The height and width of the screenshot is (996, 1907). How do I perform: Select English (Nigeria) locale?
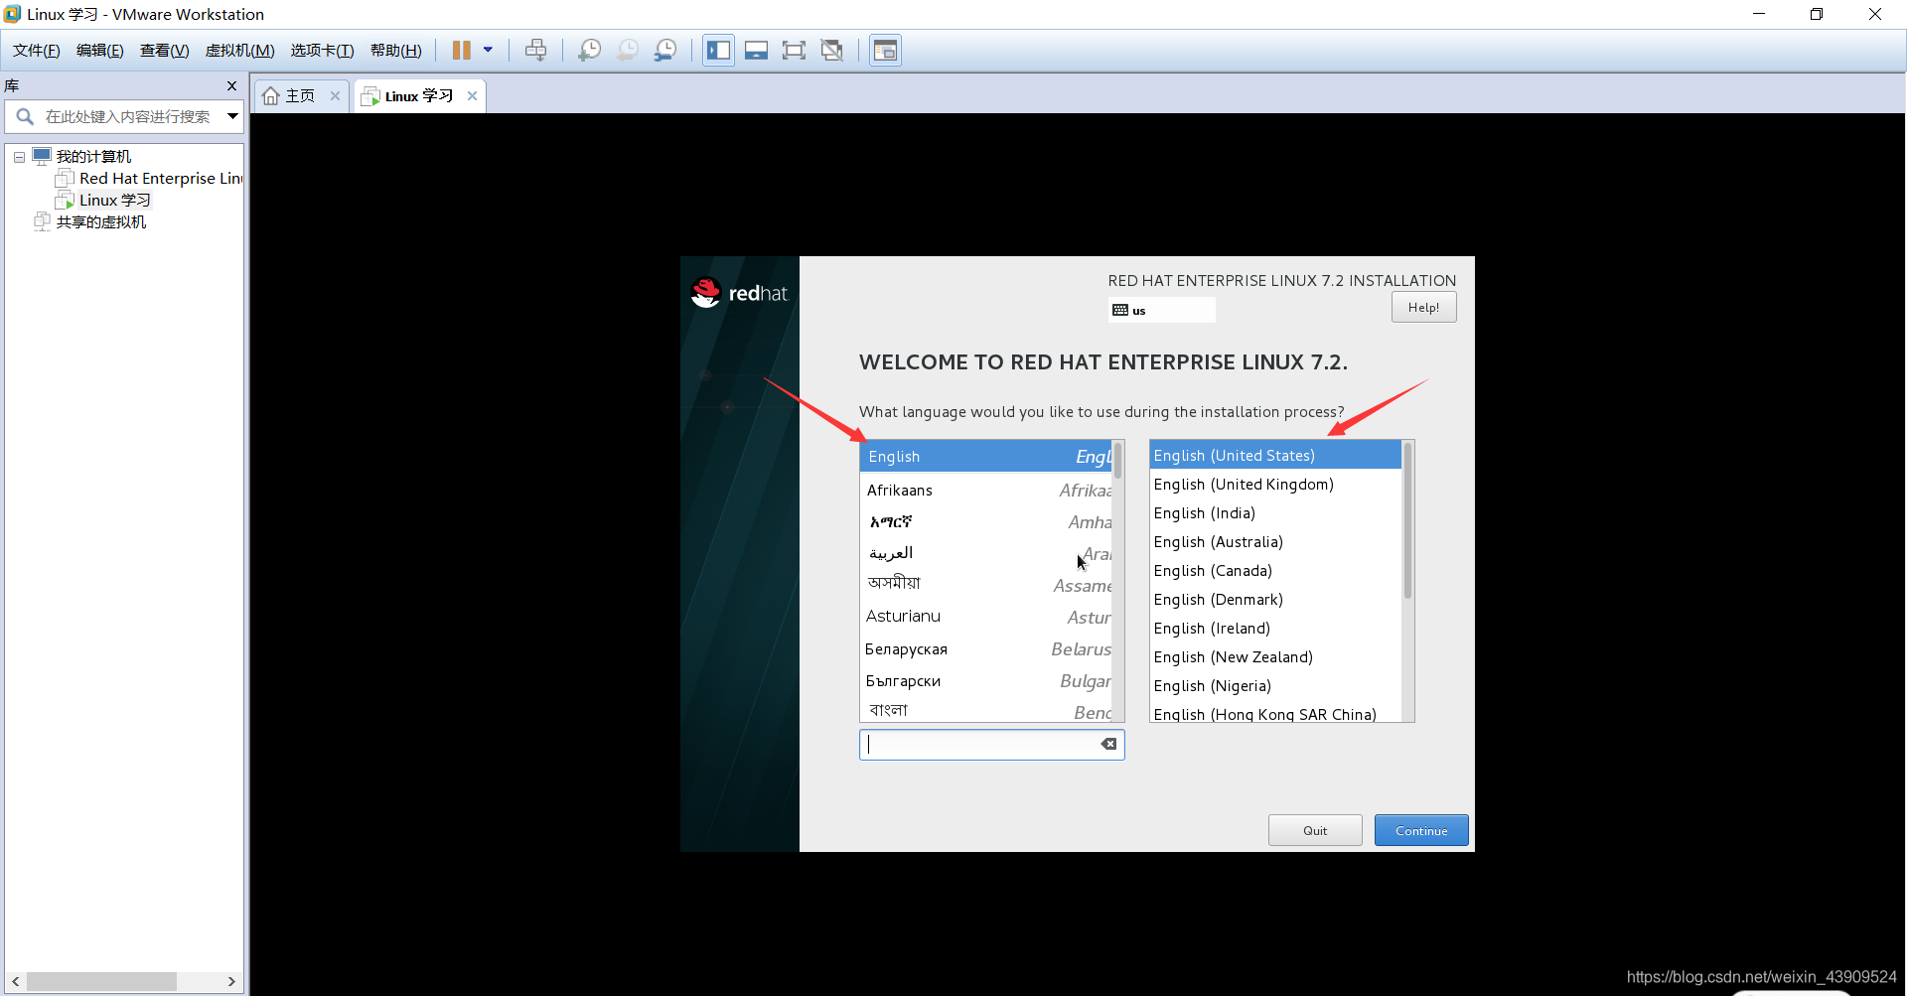point(1275,686)
